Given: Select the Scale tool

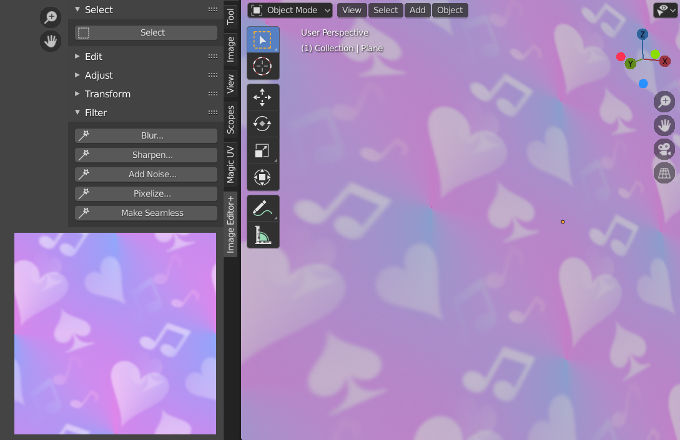Looking at the screenshot, I should pyautogui.click(x=263, y=150).
